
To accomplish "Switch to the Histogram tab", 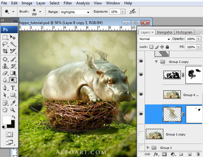I will click(184, 32).
